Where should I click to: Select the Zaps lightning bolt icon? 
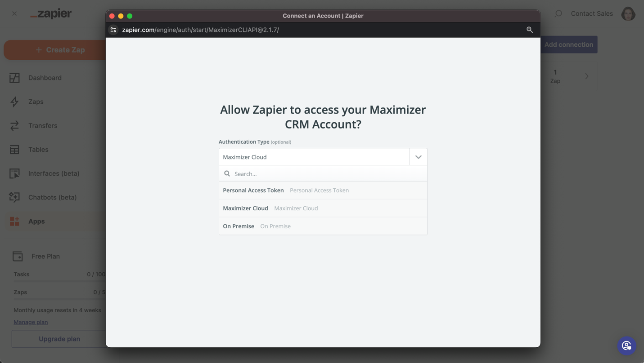point(14,102)
